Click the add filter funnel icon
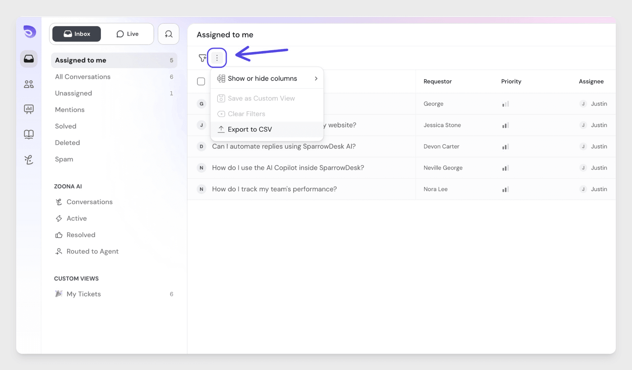632x370 pixels. (x=202, y=58)
